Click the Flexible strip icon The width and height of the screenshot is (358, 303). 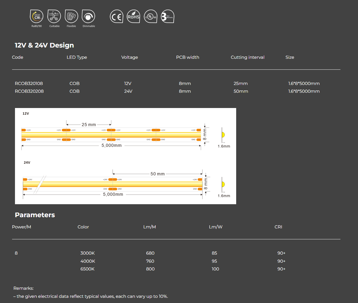(x=71, y=17)
